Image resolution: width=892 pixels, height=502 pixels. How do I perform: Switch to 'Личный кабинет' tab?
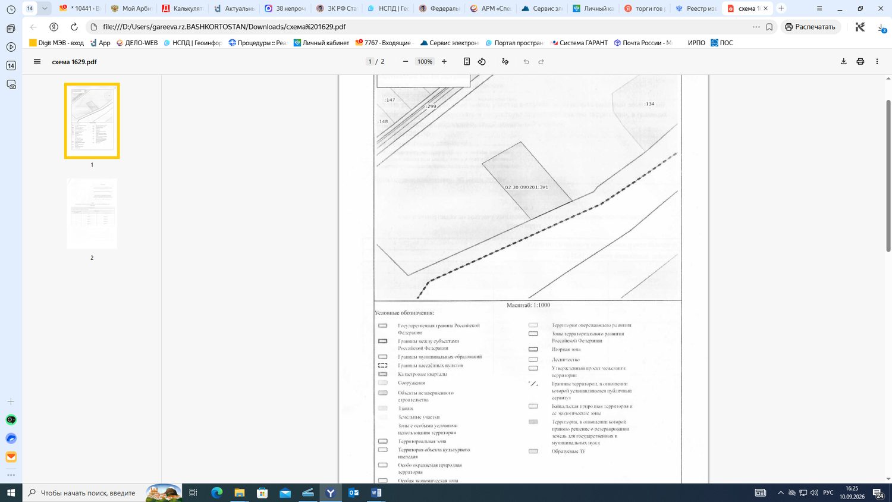click(593, 8)
